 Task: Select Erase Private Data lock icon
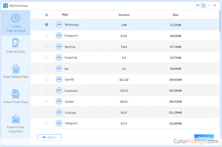pyautogui.click(x=16, y=94)
